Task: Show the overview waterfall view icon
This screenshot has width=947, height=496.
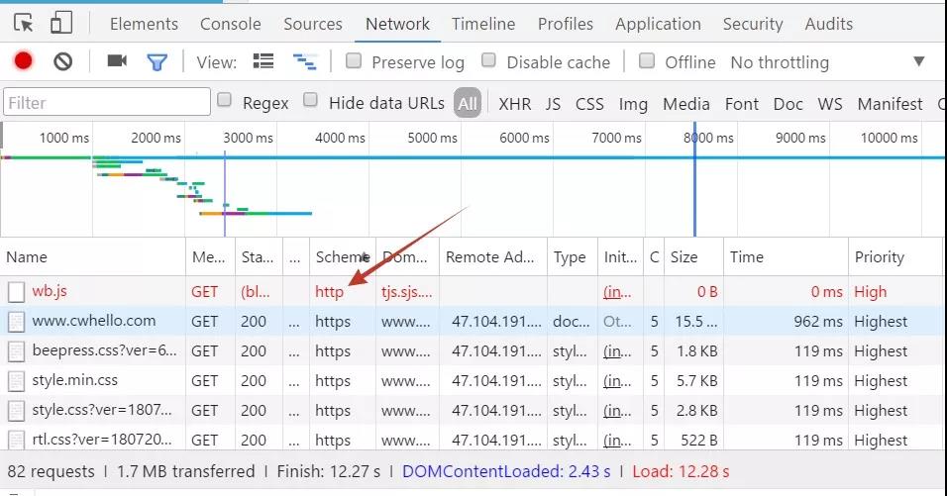Action: point(304,61)
